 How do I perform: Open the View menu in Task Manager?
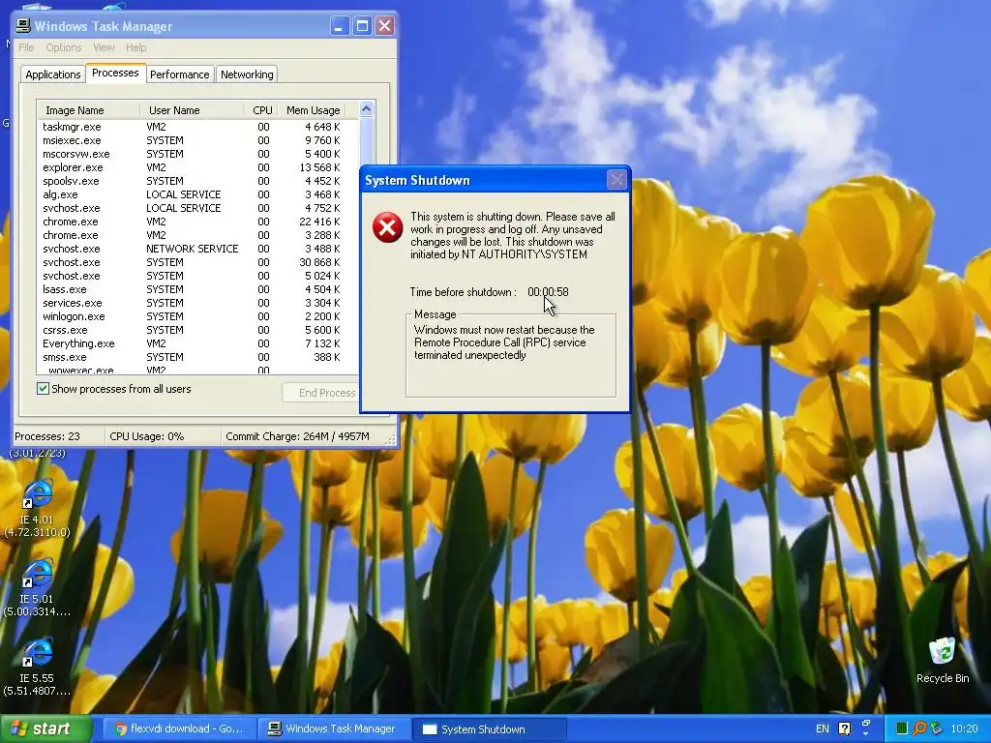(104, 47)
